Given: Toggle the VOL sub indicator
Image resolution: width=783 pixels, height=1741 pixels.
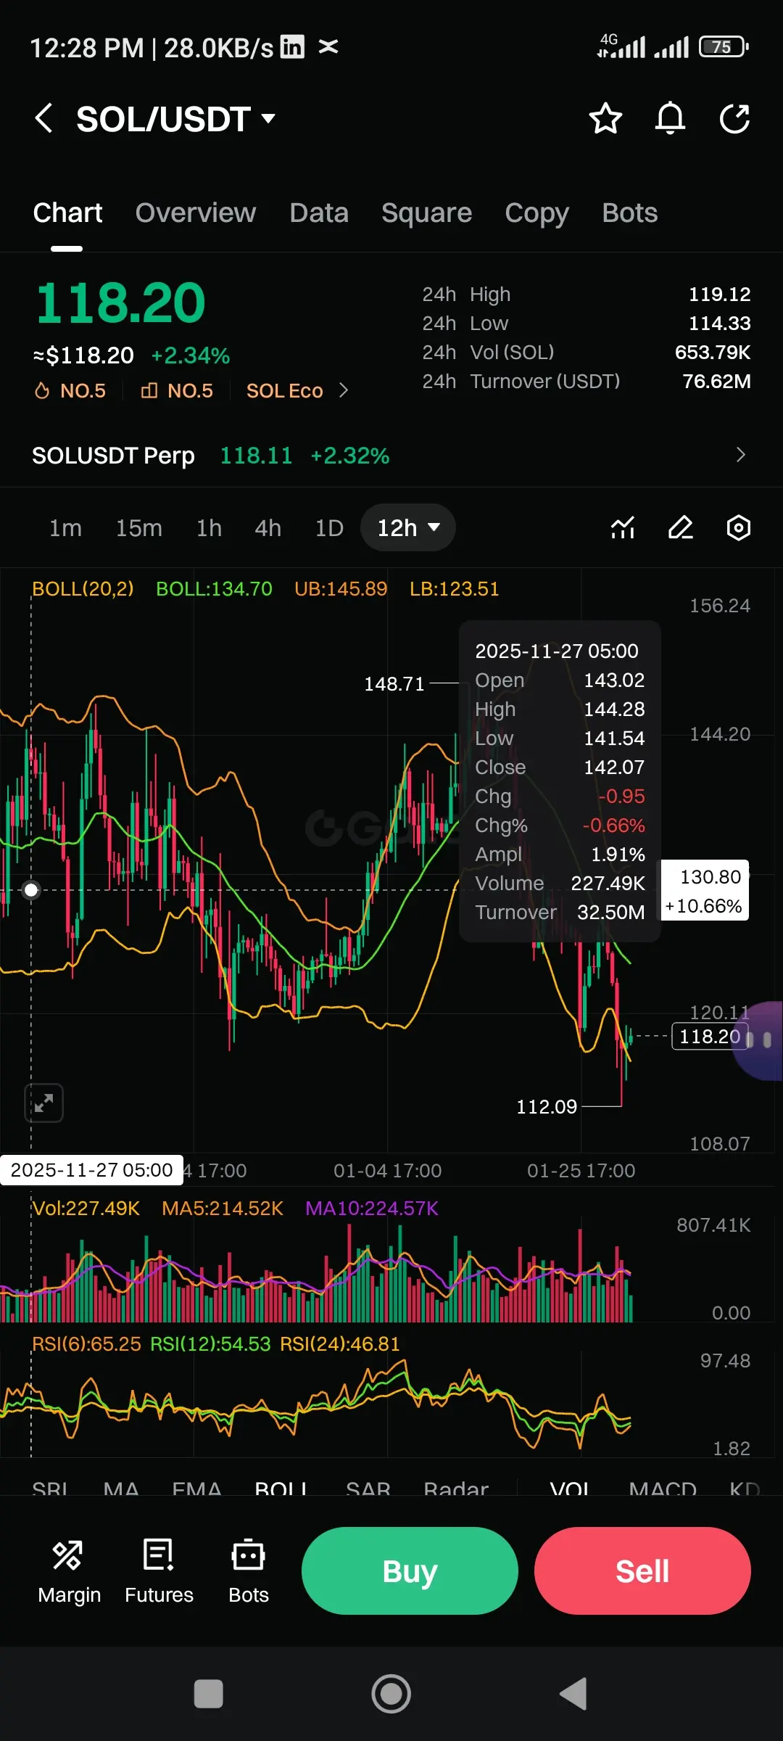Looking at the screenshot, I should 571,1489.
